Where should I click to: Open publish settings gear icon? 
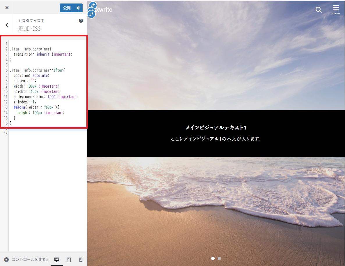78,8
